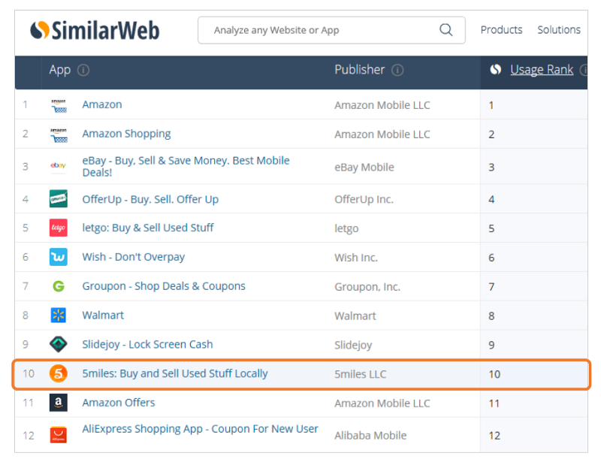Screen dimensions: 601x465
Task: Click the Walmart app icon
Action: [59, 315]
